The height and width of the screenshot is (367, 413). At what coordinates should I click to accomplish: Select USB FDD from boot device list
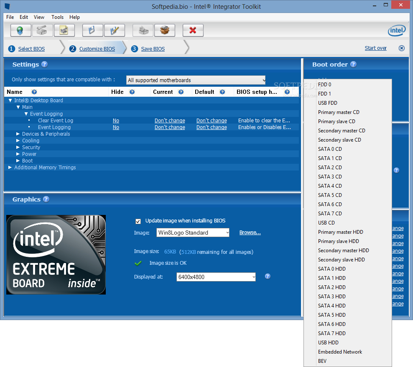click(348, 103)
